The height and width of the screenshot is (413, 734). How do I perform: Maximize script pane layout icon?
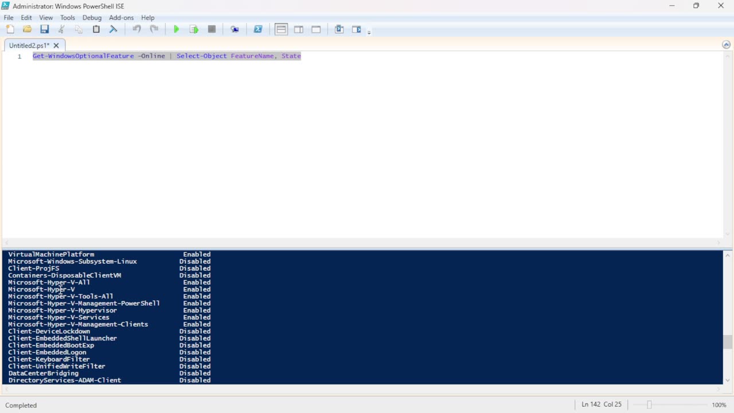[316, 29]
